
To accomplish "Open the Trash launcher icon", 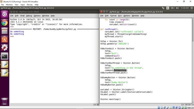I will [5, 101].
